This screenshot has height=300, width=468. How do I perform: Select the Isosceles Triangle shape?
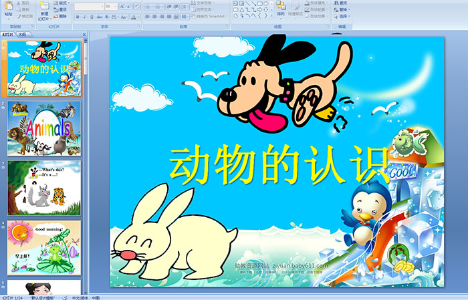coord(241,9)
